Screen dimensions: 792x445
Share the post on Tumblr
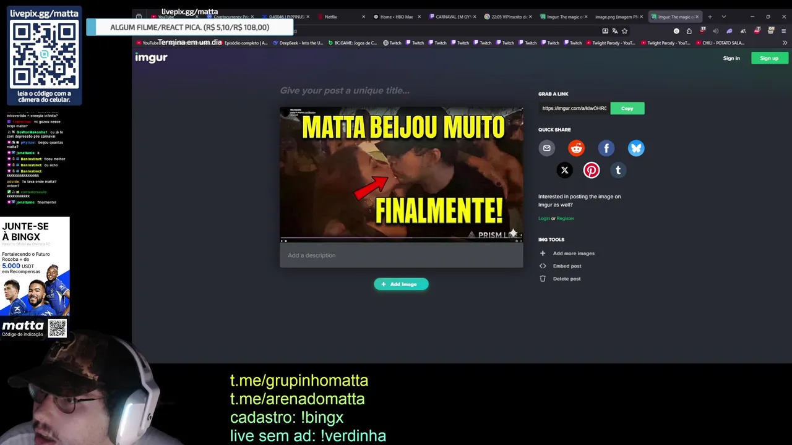point(618,170)
